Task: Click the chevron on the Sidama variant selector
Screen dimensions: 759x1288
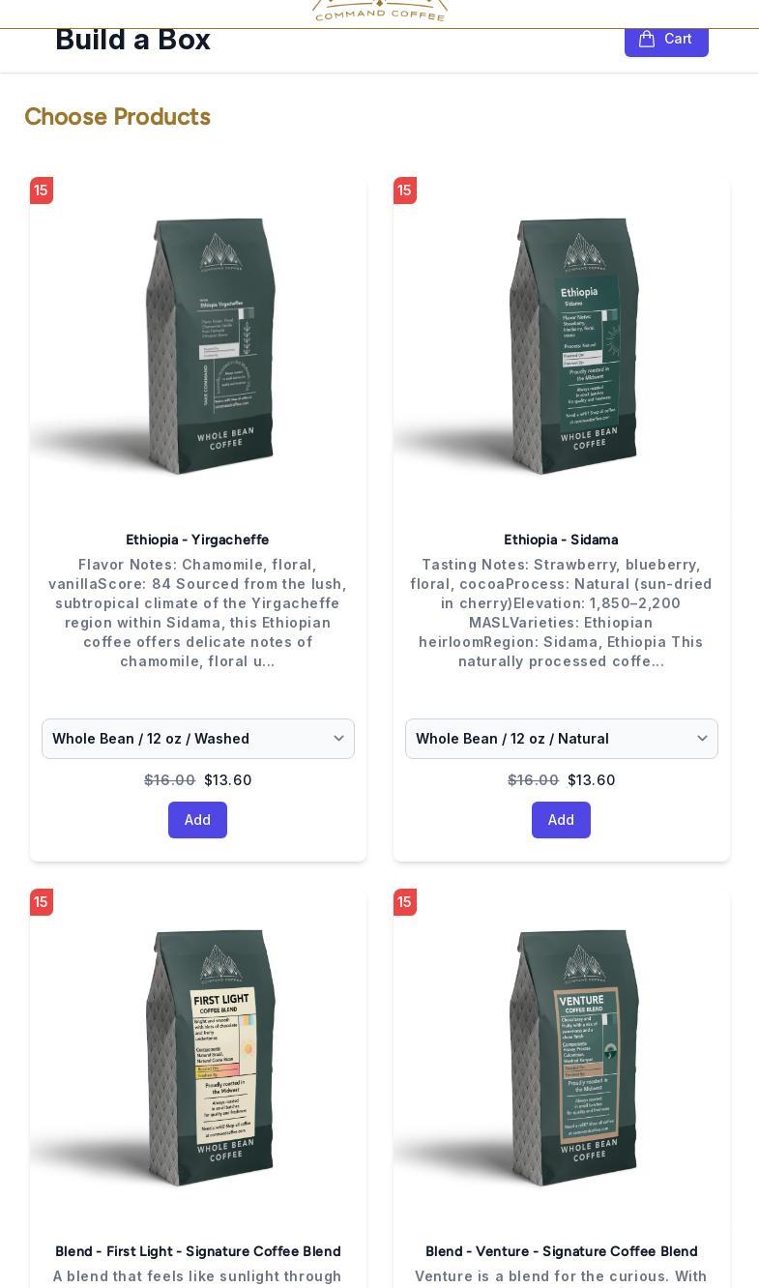Action: coord(702,739)
